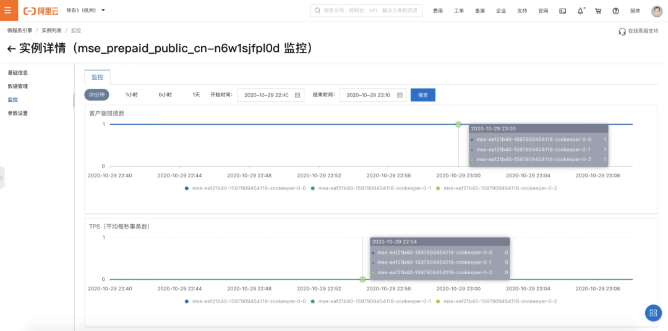
Task: Open the 官网 link
Action: [x=543, y=11]
